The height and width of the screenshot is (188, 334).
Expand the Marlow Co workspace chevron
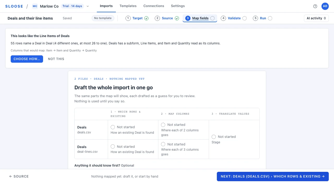tap(88, 6)
